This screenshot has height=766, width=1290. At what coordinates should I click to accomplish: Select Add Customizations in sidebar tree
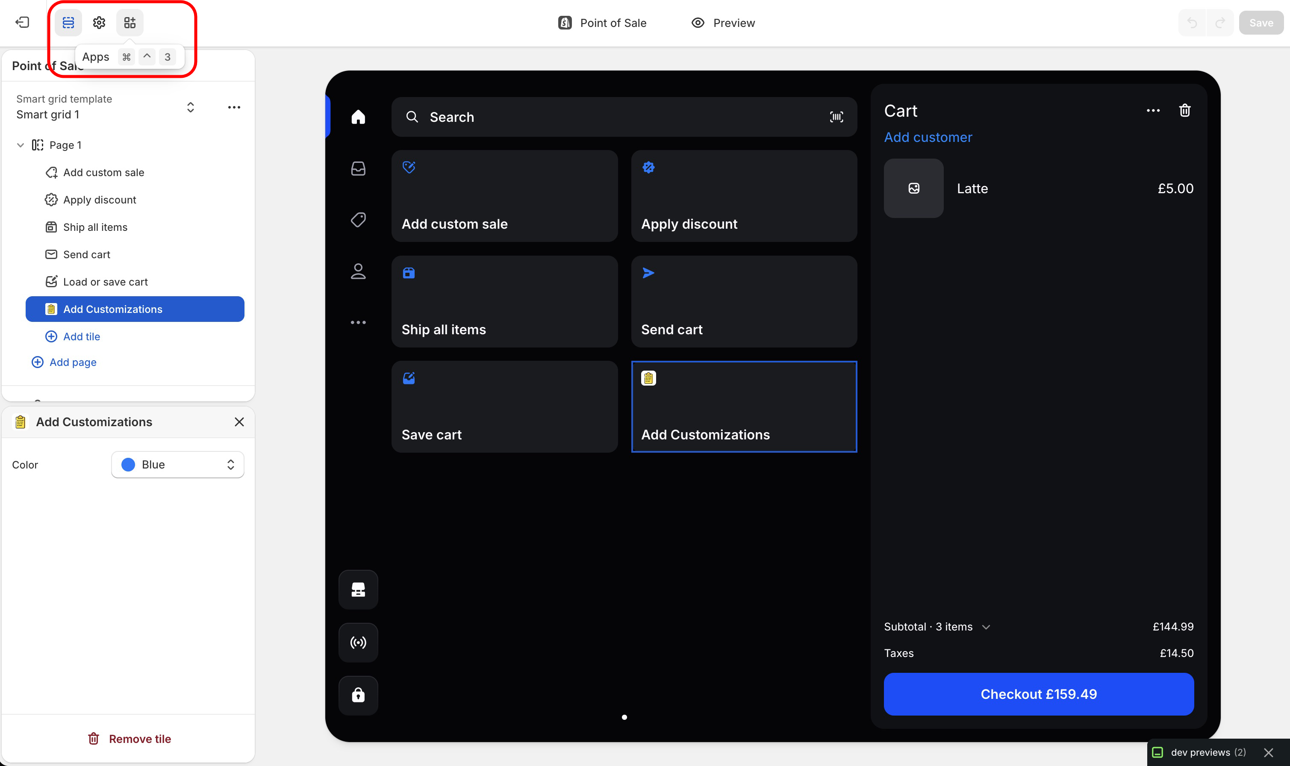tap(135, 309)
